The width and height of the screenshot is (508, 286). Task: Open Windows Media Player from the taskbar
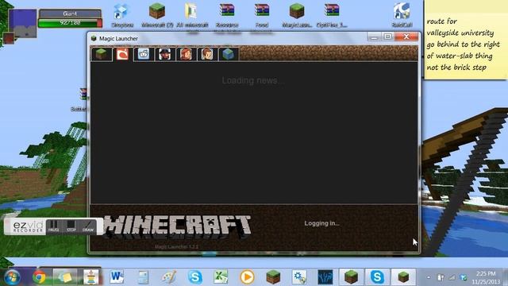247,277
